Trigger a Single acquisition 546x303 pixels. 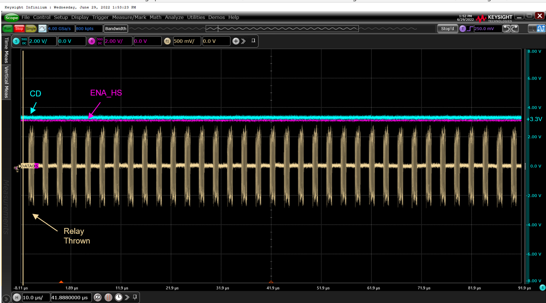point(31,29)
